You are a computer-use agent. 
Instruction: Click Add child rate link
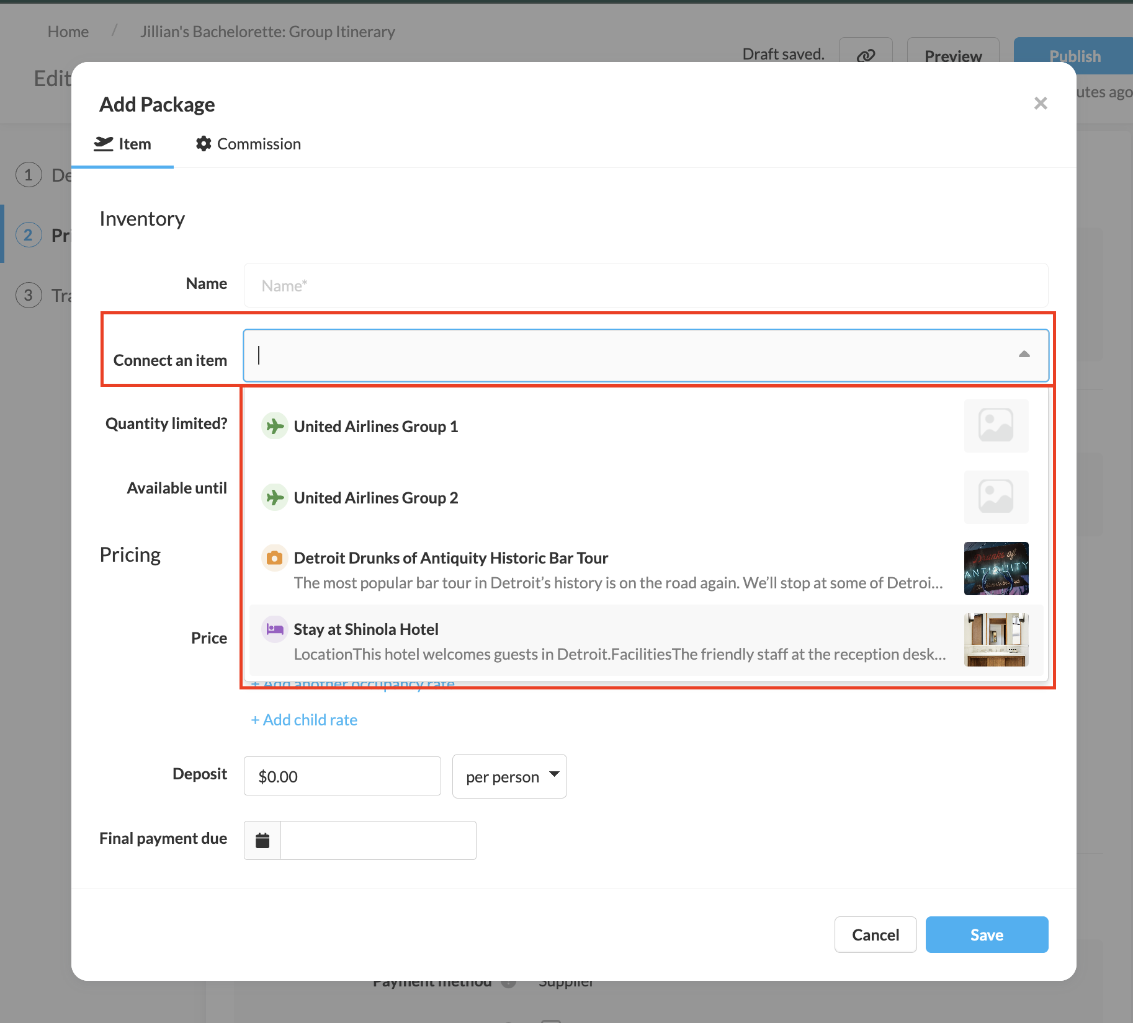(304, 720)
